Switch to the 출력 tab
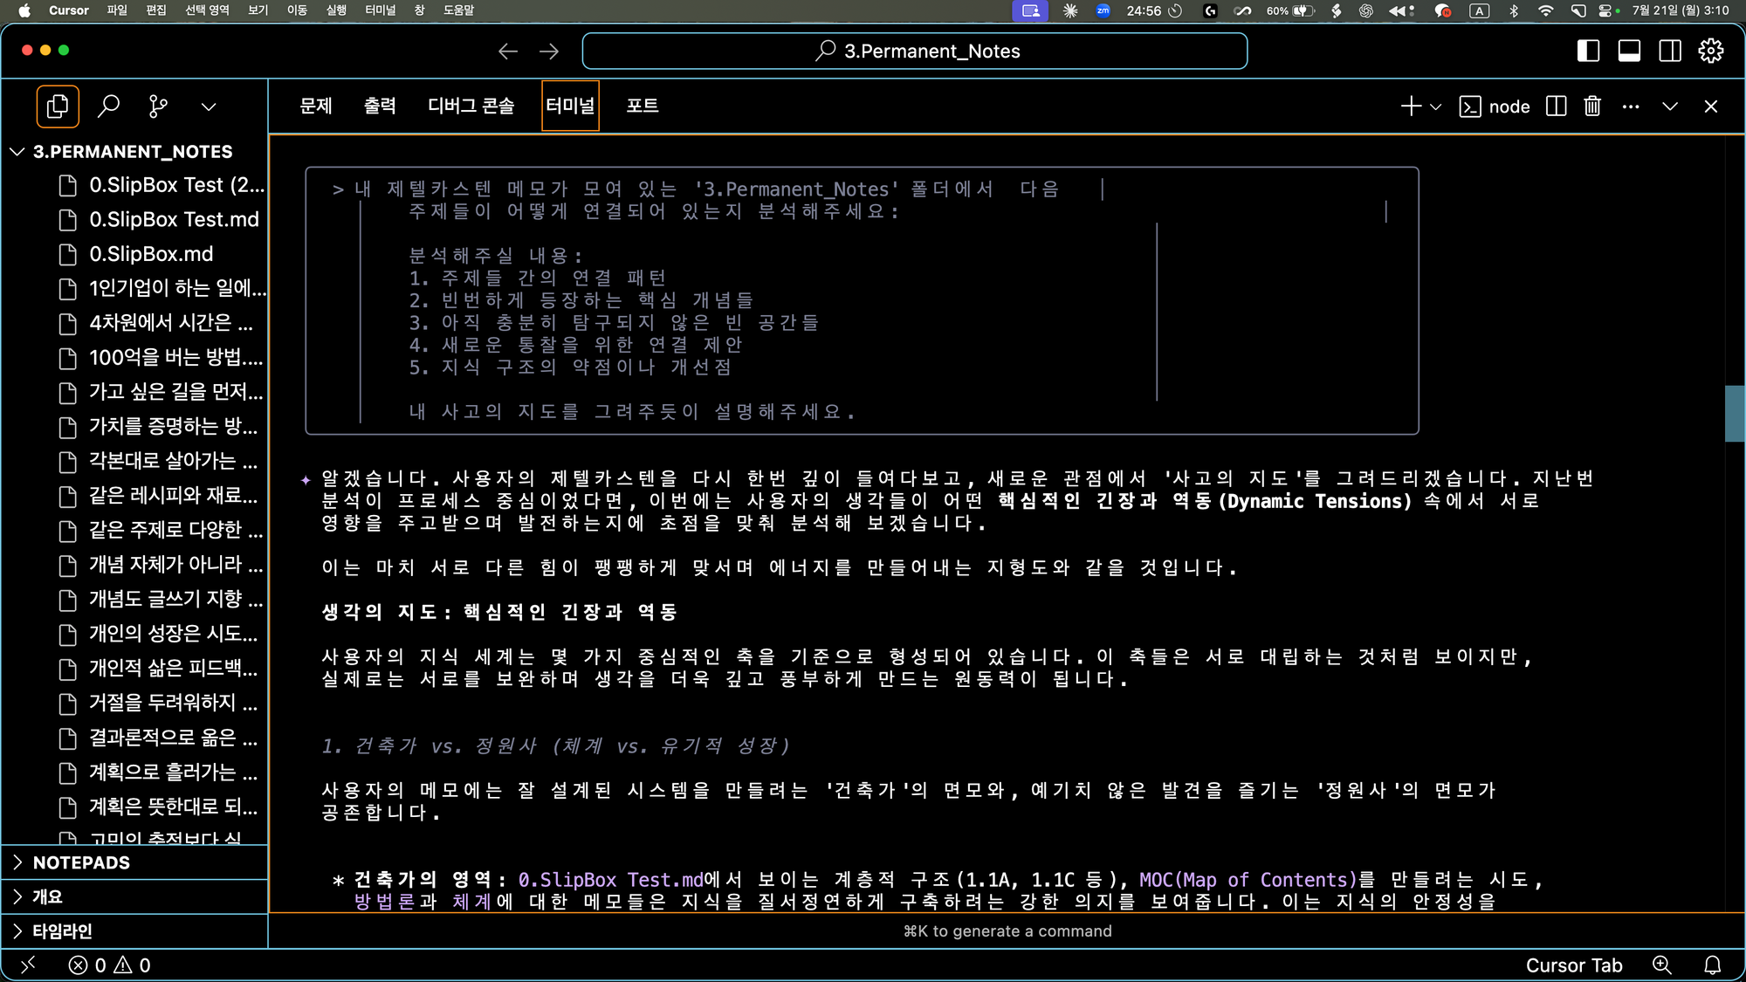Viewport: 1746px width, 982px height. (380, 106)
